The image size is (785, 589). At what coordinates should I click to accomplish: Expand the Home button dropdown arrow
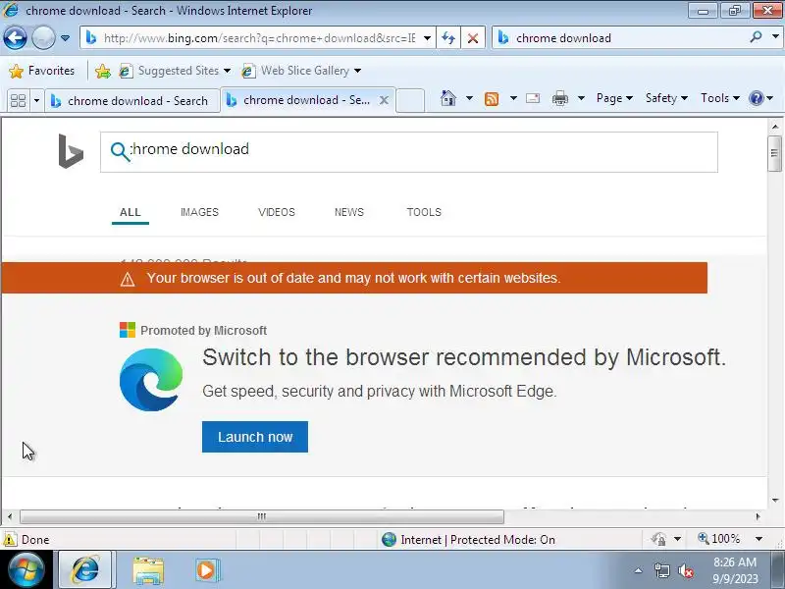click(469, 98)
